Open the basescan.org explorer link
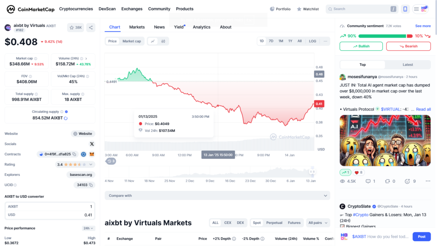Image resolution: width=437 pixels, height=246 pixels. 82,175
